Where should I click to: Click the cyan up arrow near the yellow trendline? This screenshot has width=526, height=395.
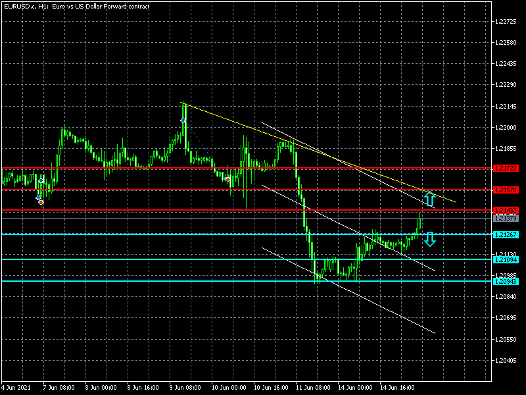(430, 199)
